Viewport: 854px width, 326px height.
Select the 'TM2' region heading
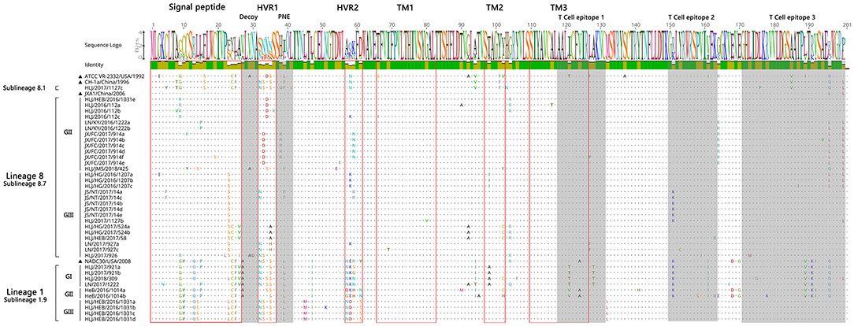tap(495, 8)
